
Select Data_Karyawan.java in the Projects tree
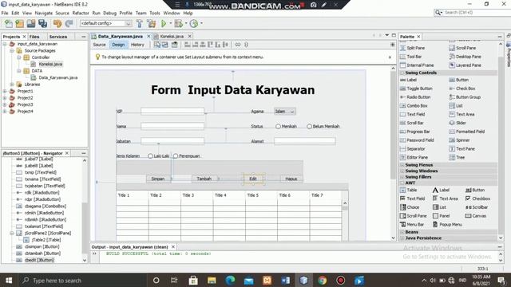click(58, 77)
